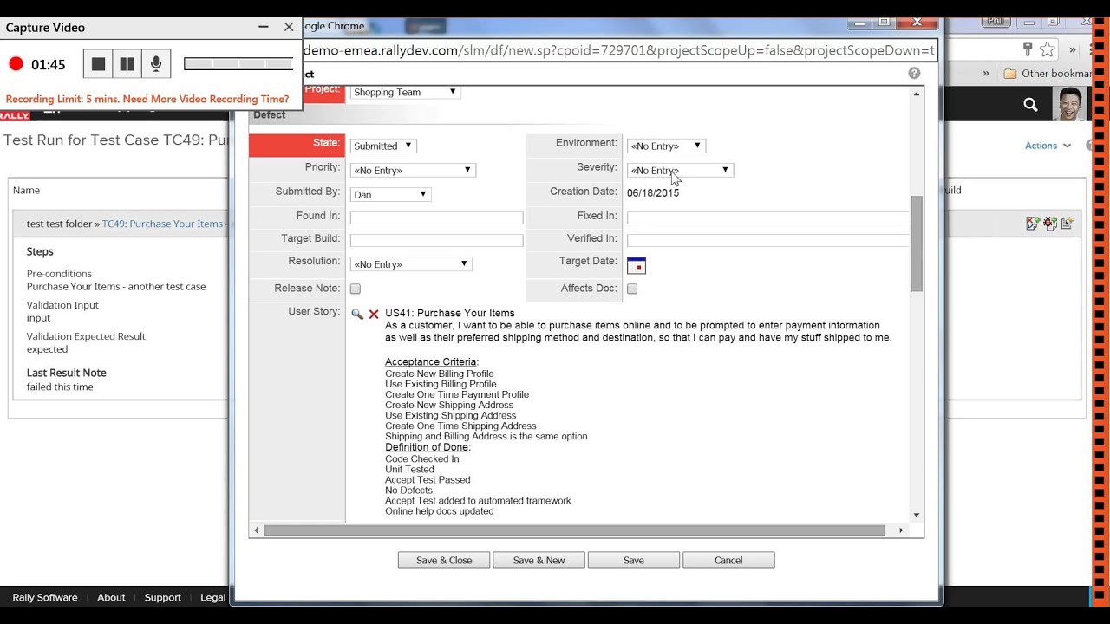Remove the user story with red X

coord(374,314)
